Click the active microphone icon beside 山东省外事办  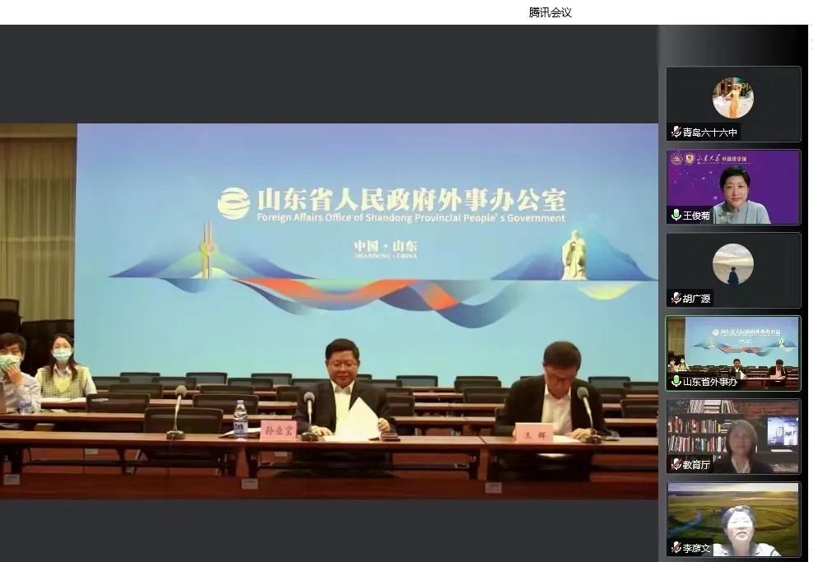click(676, 381)
